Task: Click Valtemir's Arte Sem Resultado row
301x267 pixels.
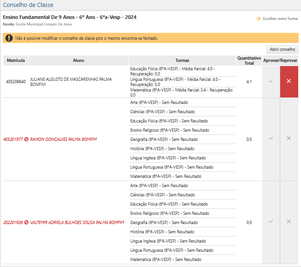Action: (x=182, y=186)
